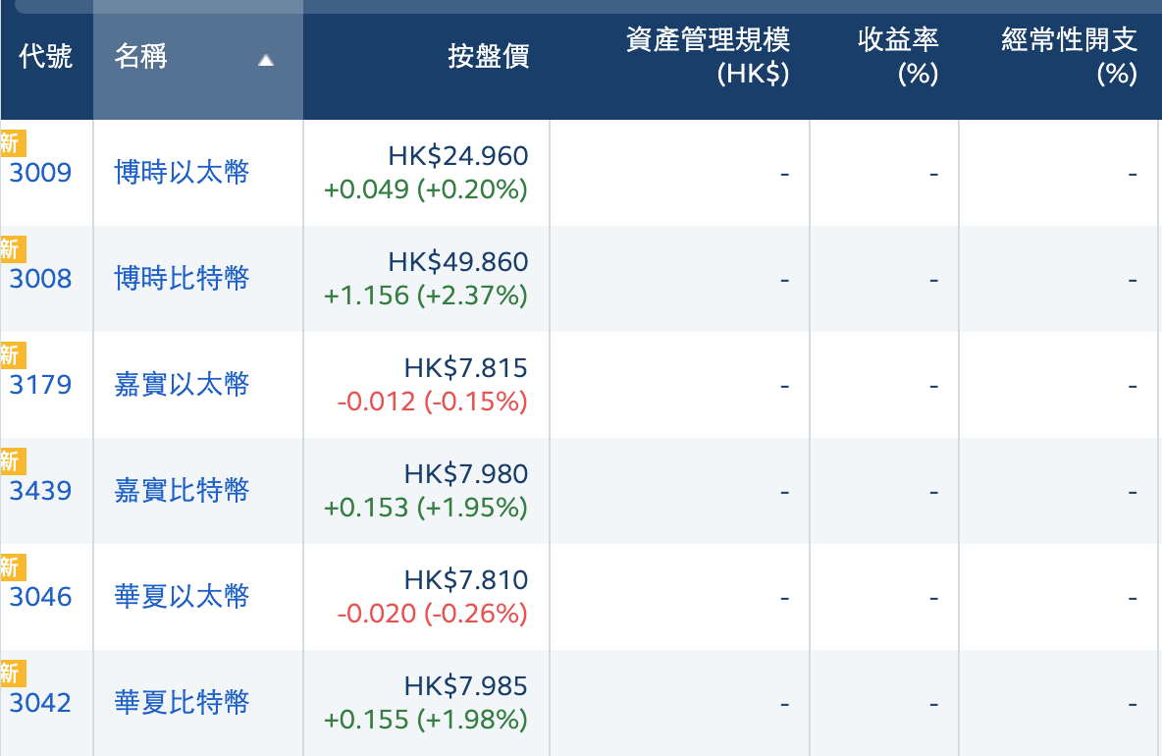
Task: Sort by 資產管理規模 (HK$) header
Action: (708, 57)
